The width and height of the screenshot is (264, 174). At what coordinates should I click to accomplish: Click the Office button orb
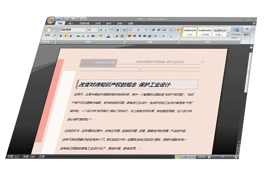point(51,20)
